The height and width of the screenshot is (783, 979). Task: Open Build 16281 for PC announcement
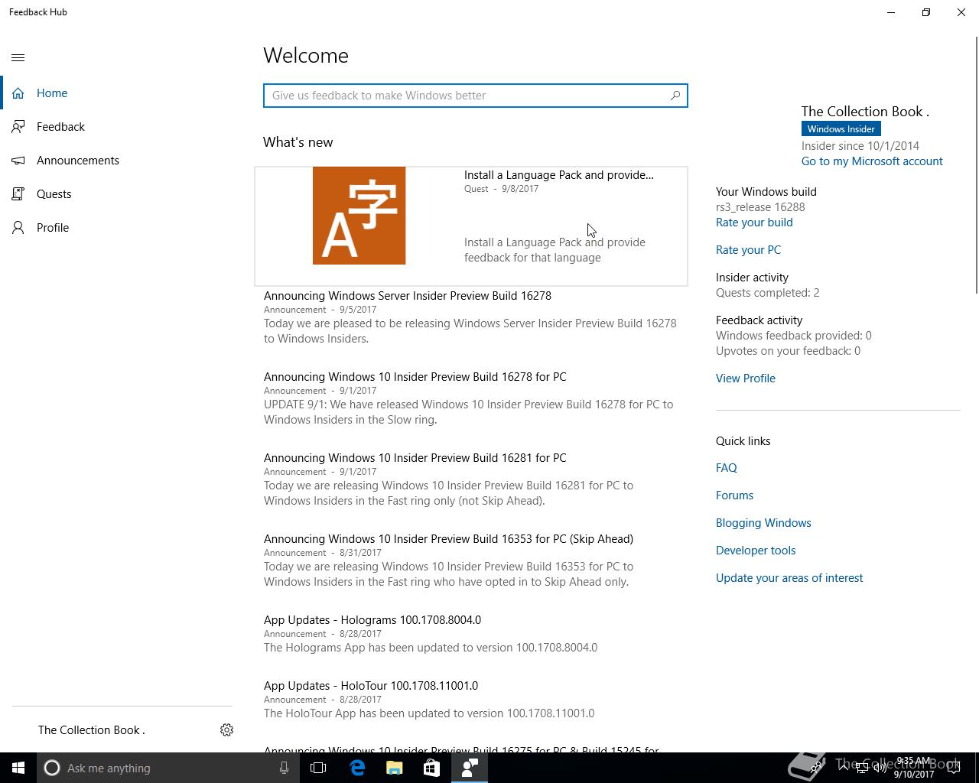point(415,458)
